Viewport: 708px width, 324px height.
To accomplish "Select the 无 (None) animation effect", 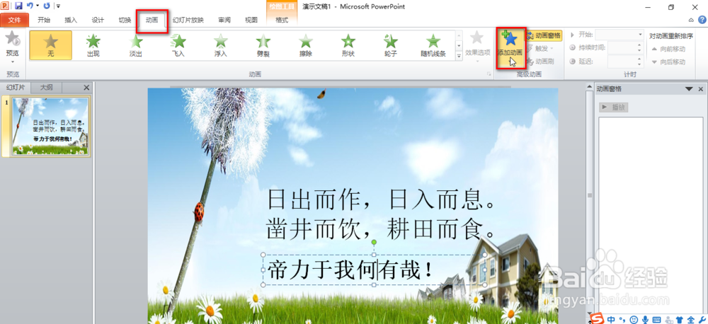I will point(50,45).
